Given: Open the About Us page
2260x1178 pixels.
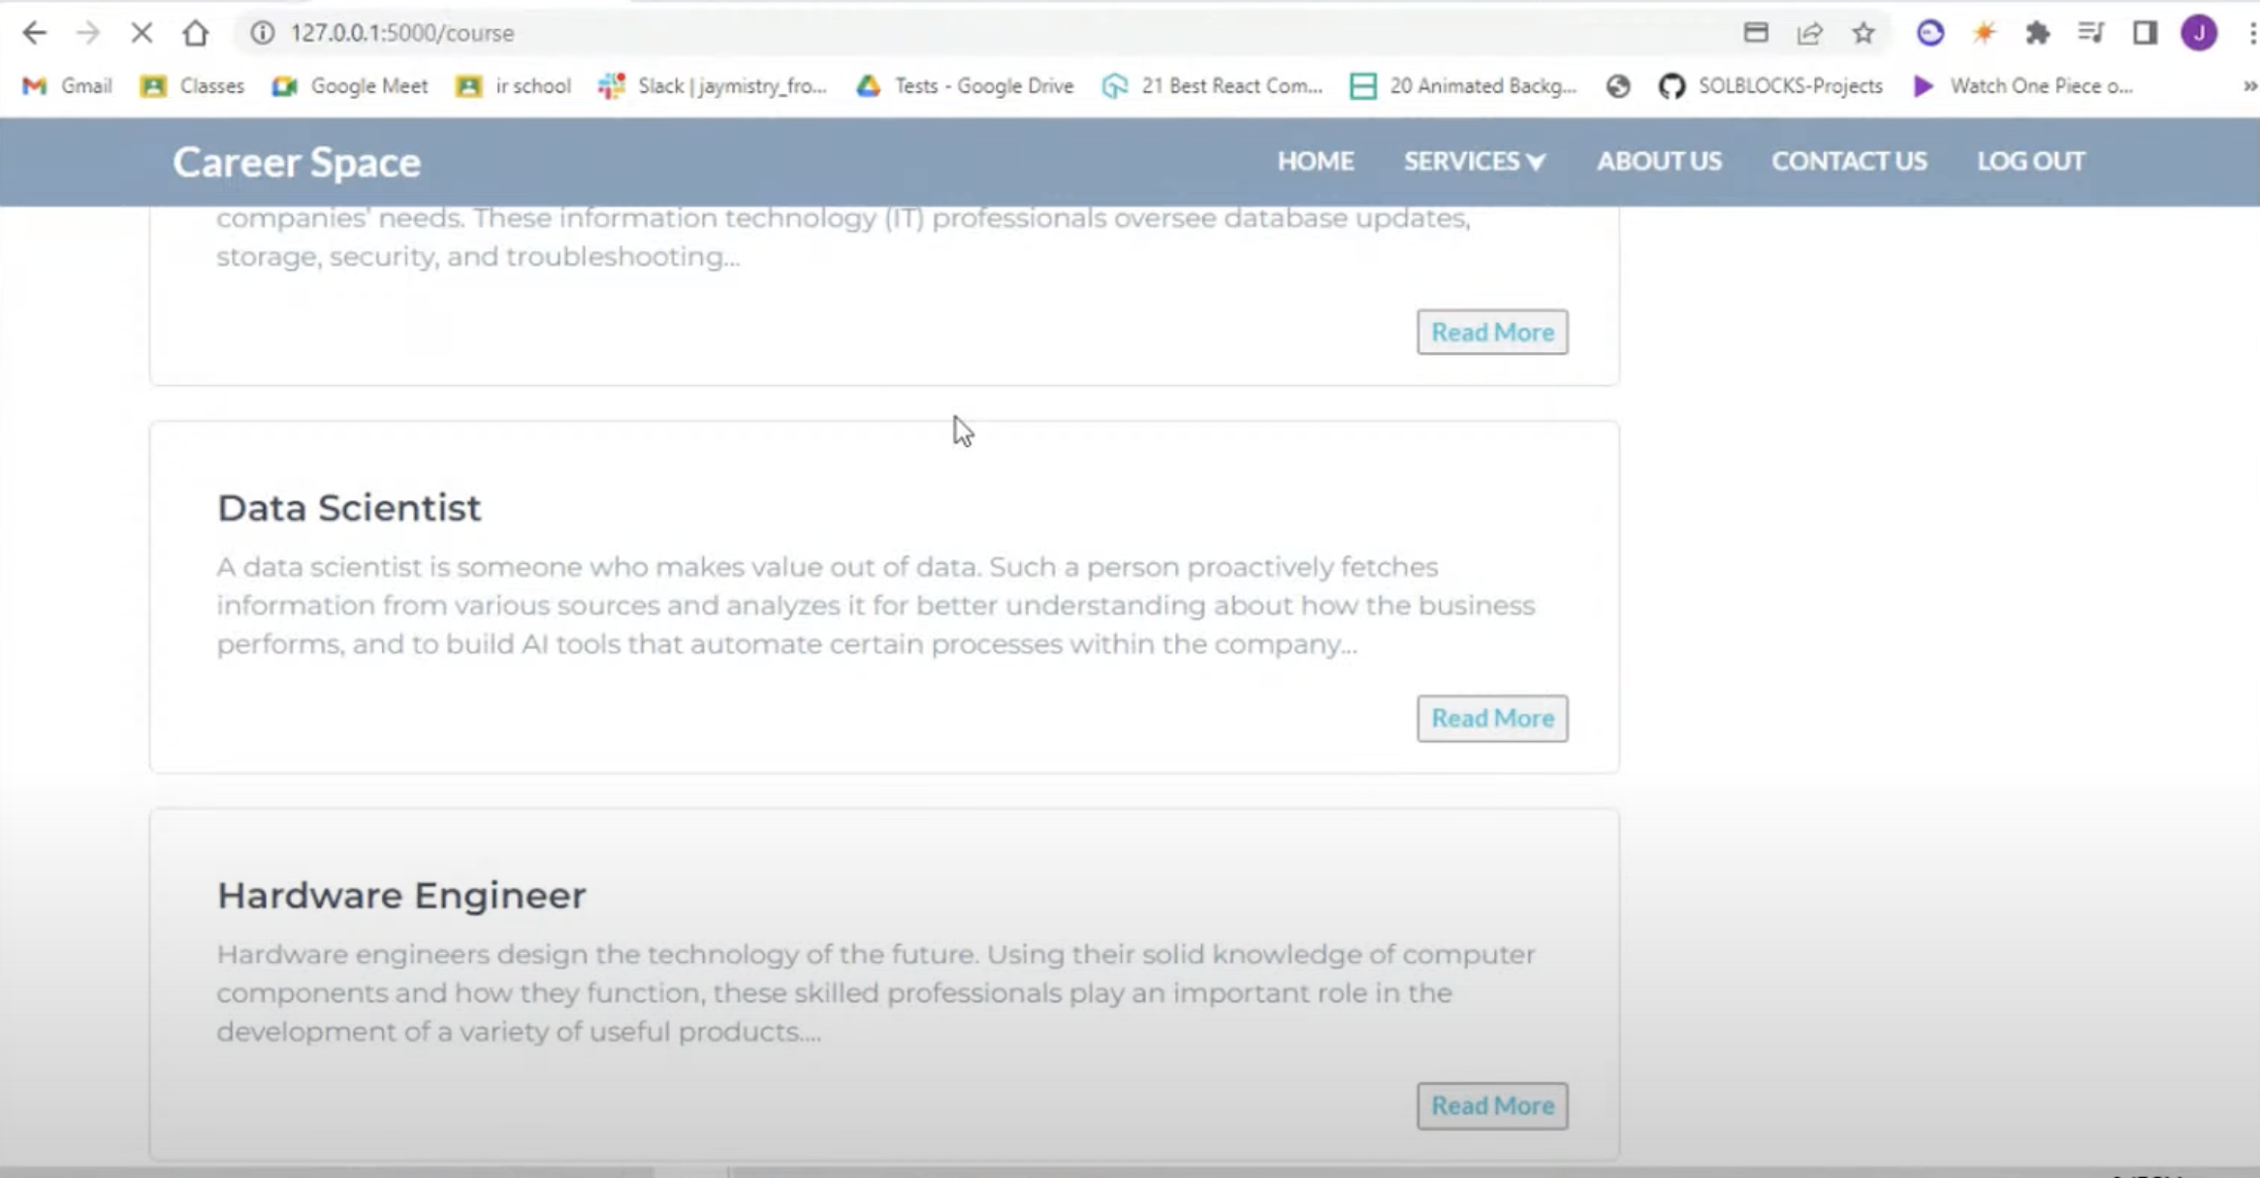Looking at the screenshot, I should pyautogui.click(x=1659, y=161).
